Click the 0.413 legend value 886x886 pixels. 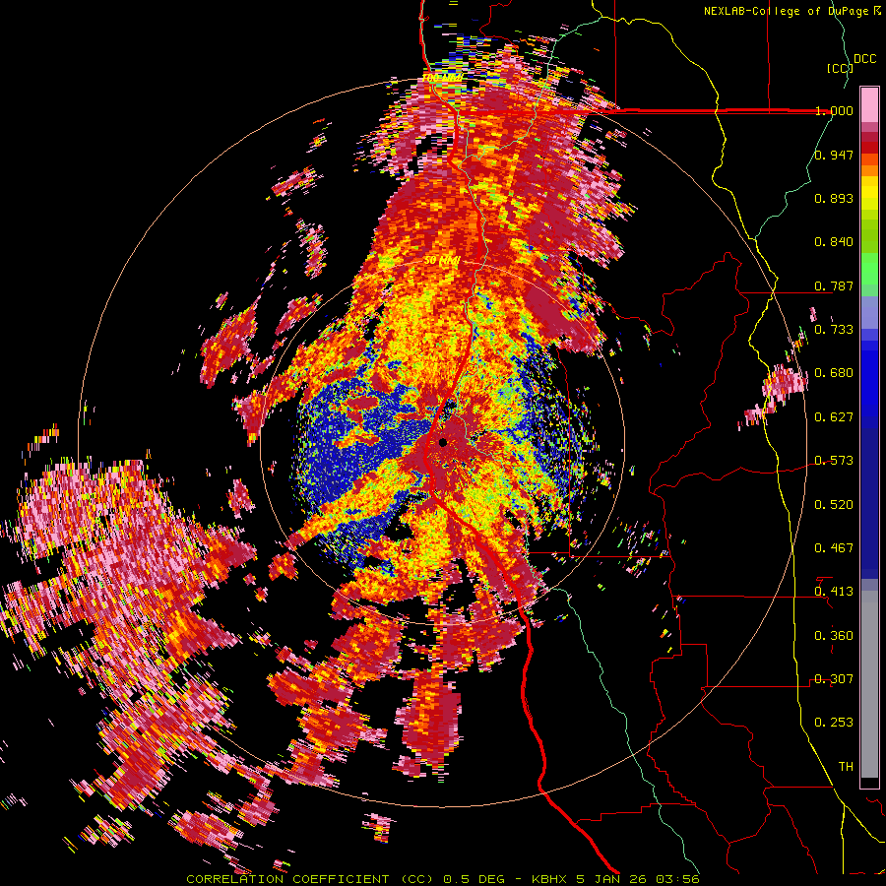pos(834,592)
